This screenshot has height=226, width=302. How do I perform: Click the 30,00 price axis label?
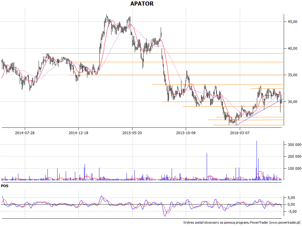[292, 102]
